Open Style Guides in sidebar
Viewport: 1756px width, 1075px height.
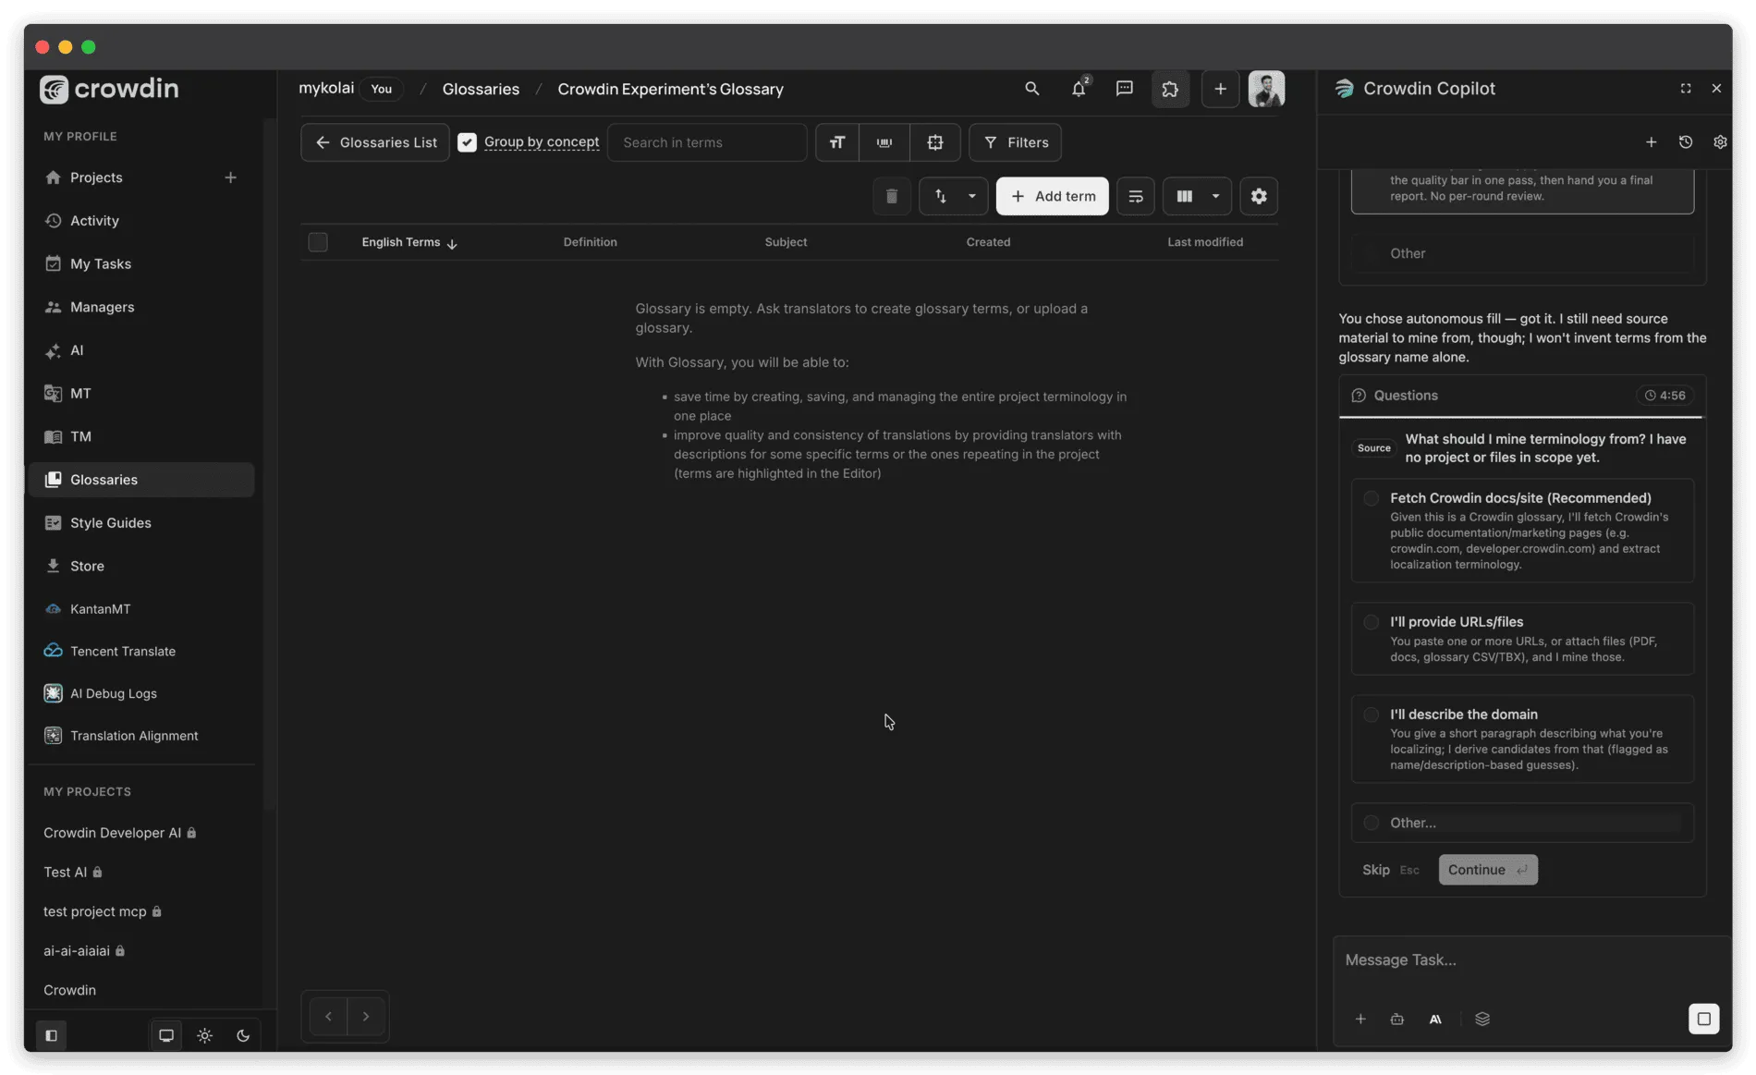click(110, 523)
